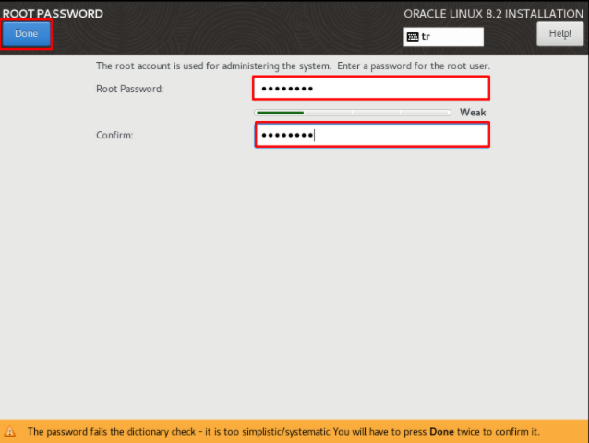Focus the Confirm password input field

[372, 135]
